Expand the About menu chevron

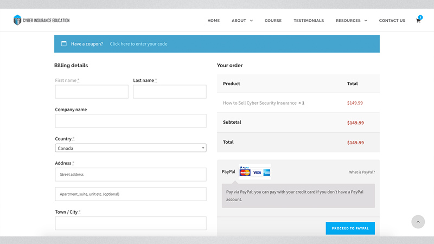tap(251, 21)
